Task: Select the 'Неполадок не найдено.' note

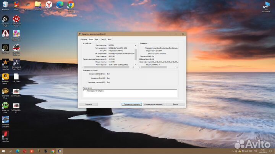Action: pyautogui.click(x=95, y=91)
